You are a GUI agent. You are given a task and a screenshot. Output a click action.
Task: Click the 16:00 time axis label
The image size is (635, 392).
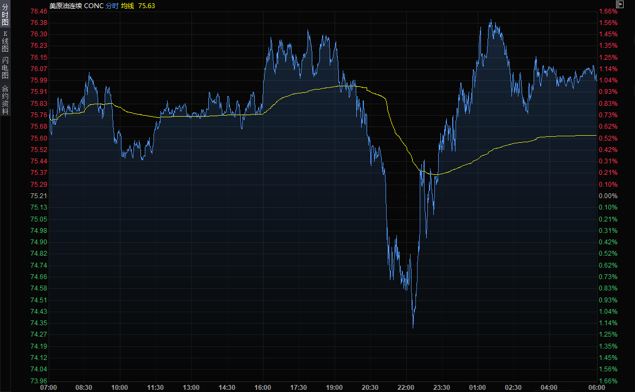(263, 387)
